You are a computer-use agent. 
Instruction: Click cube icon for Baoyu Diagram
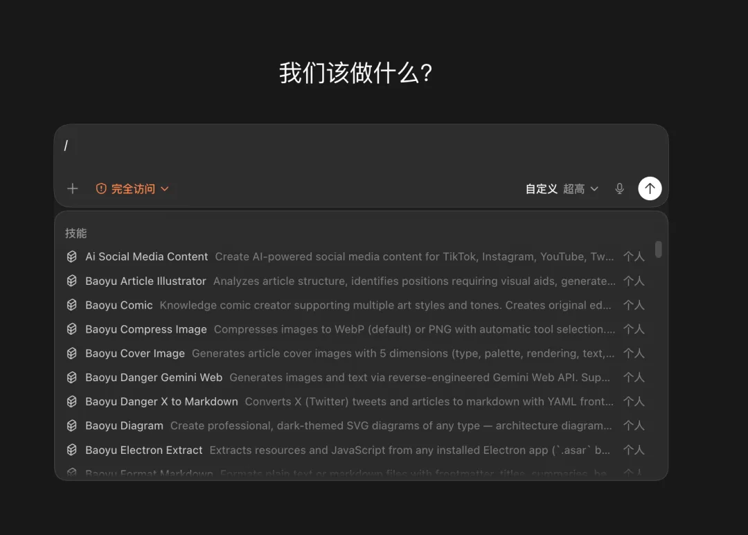71,426
